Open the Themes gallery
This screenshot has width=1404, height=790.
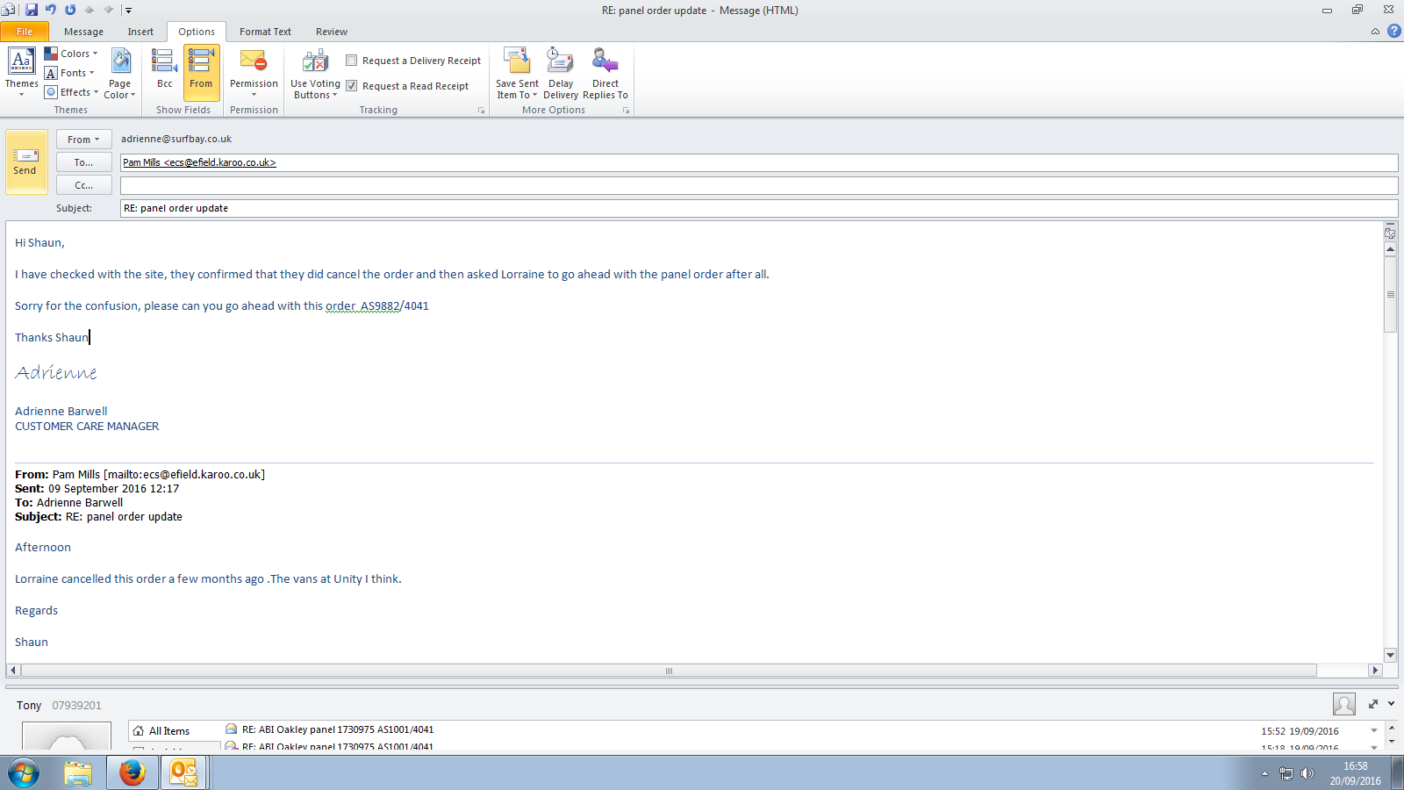(22, 73)
